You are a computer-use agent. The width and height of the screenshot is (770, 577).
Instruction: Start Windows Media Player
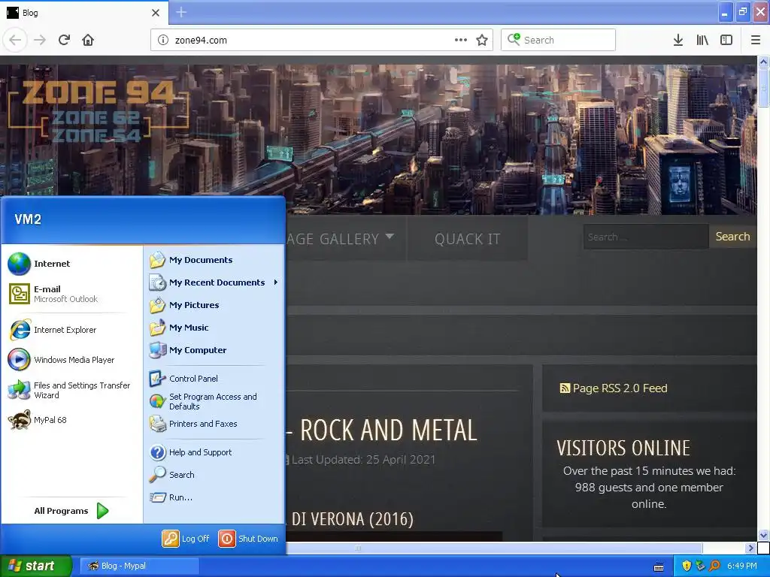click(x=62, y=360)
